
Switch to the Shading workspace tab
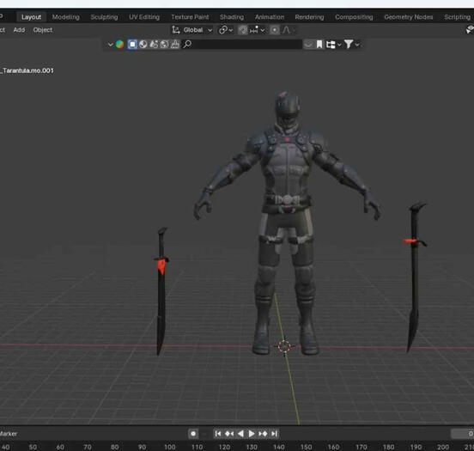tap(232, 17)
